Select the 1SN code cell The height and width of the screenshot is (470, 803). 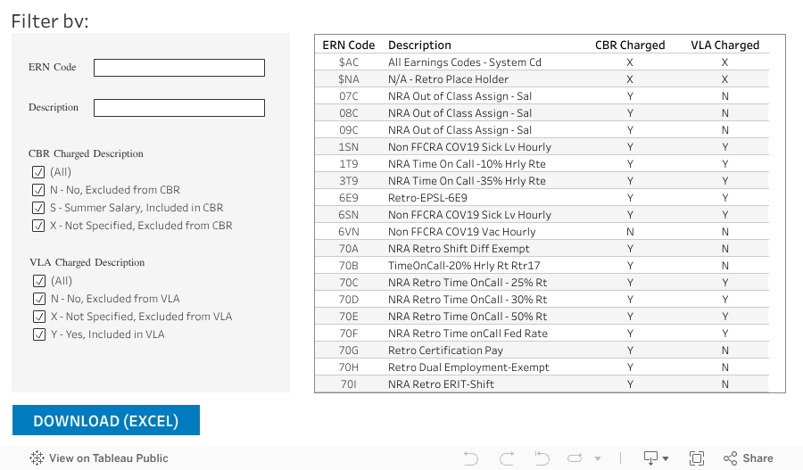pyautogui.click(x=349, y=147)
